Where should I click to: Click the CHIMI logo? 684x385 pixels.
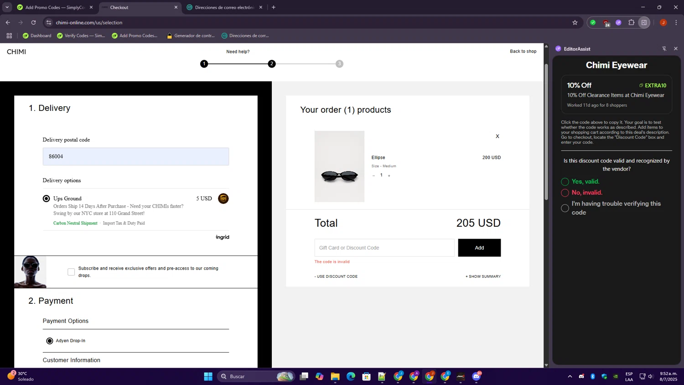[x=16, y=52]
